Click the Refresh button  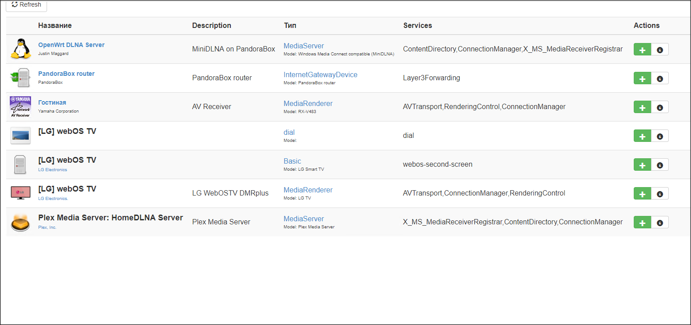point(26,5)
